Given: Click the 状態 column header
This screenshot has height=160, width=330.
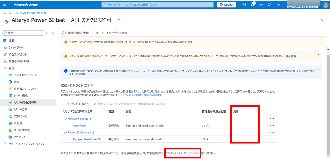Looking at the screenshot, I should pos(235,112).
